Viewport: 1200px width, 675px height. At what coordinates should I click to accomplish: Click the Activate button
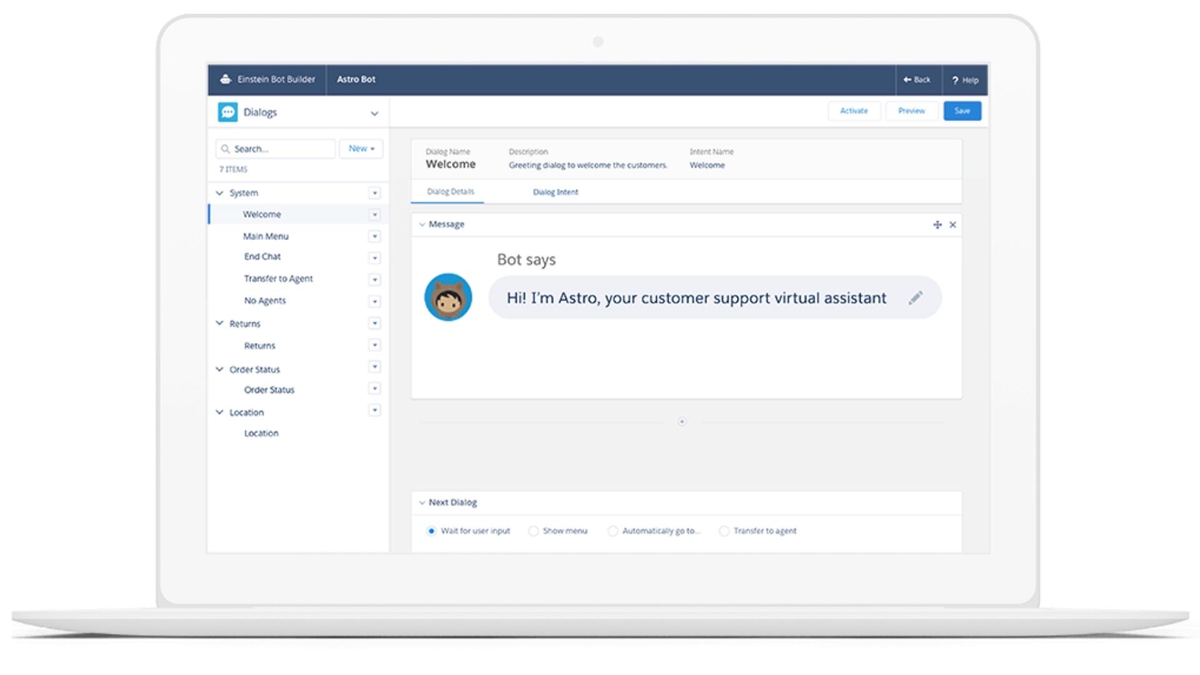[854, 111]
